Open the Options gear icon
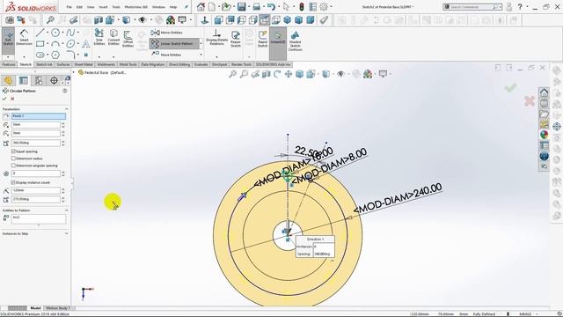 coord(324,7)
